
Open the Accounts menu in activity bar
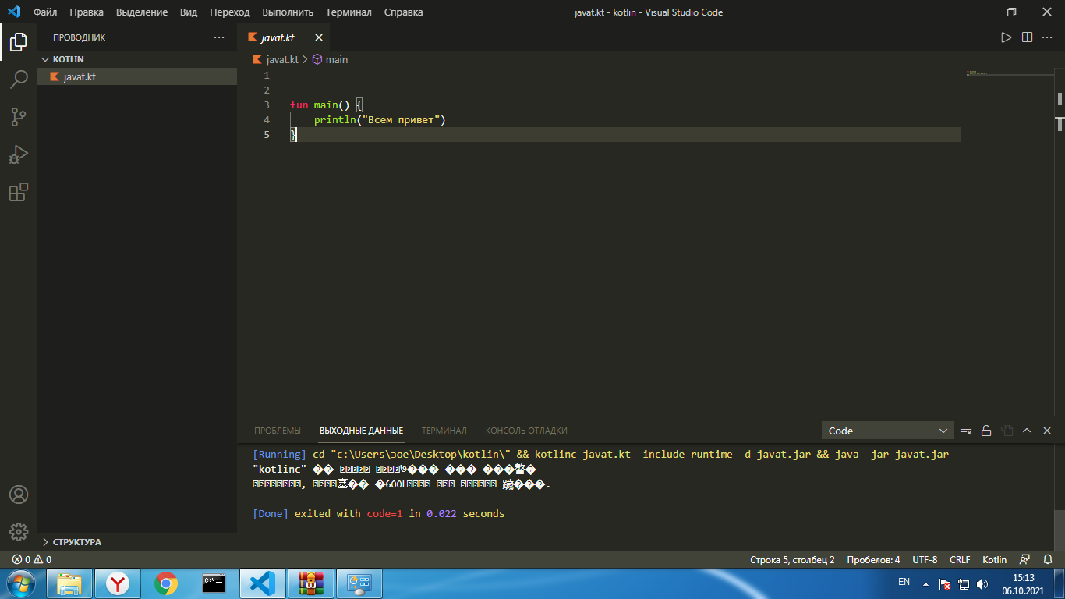tap(19, 494)
